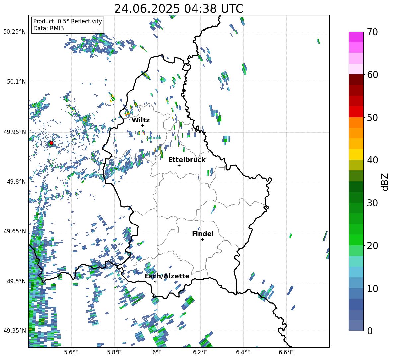Click the red radar location marker
This screenshot has height=359, width=393.
(x=51, y=143)
